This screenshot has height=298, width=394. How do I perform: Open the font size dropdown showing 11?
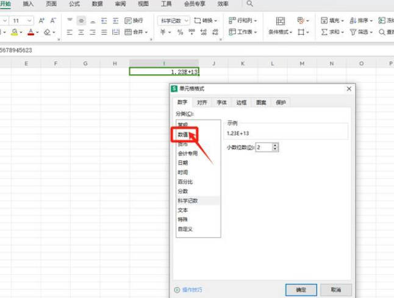tap(30, 20)
